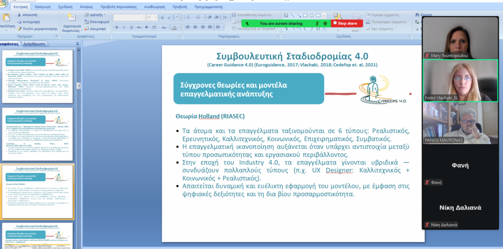The image size is (503, 249).
Task: Toggle the muted microphone on sharing bar
Action: (x=317, y=24)
